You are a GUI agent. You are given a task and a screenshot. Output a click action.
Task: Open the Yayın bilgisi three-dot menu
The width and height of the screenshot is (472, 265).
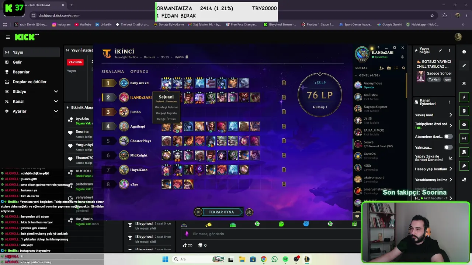pyautogui.click(x=449, y=50)
